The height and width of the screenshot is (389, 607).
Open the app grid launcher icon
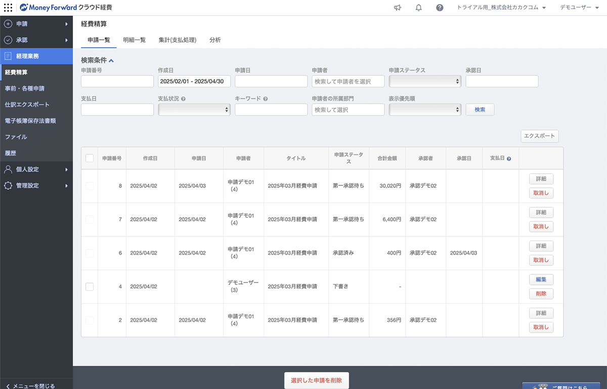[8, 8]
